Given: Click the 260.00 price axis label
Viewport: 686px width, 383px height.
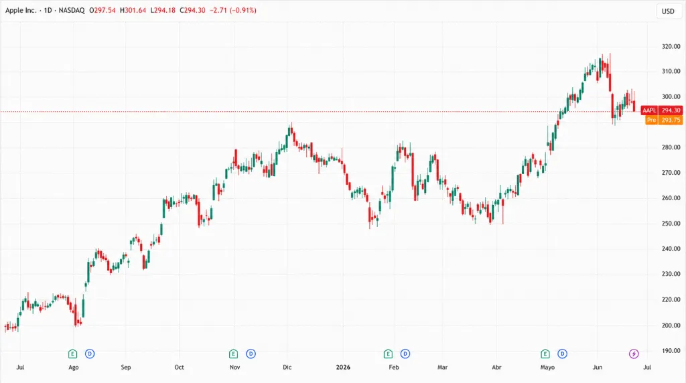Looking at the screenshot, I should [671, 198].
